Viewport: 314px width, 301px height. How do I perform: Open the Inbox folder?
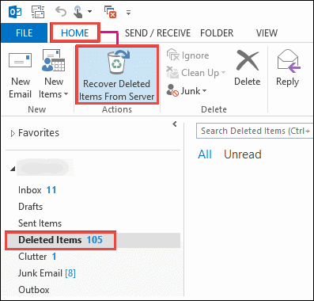[37, 190]
